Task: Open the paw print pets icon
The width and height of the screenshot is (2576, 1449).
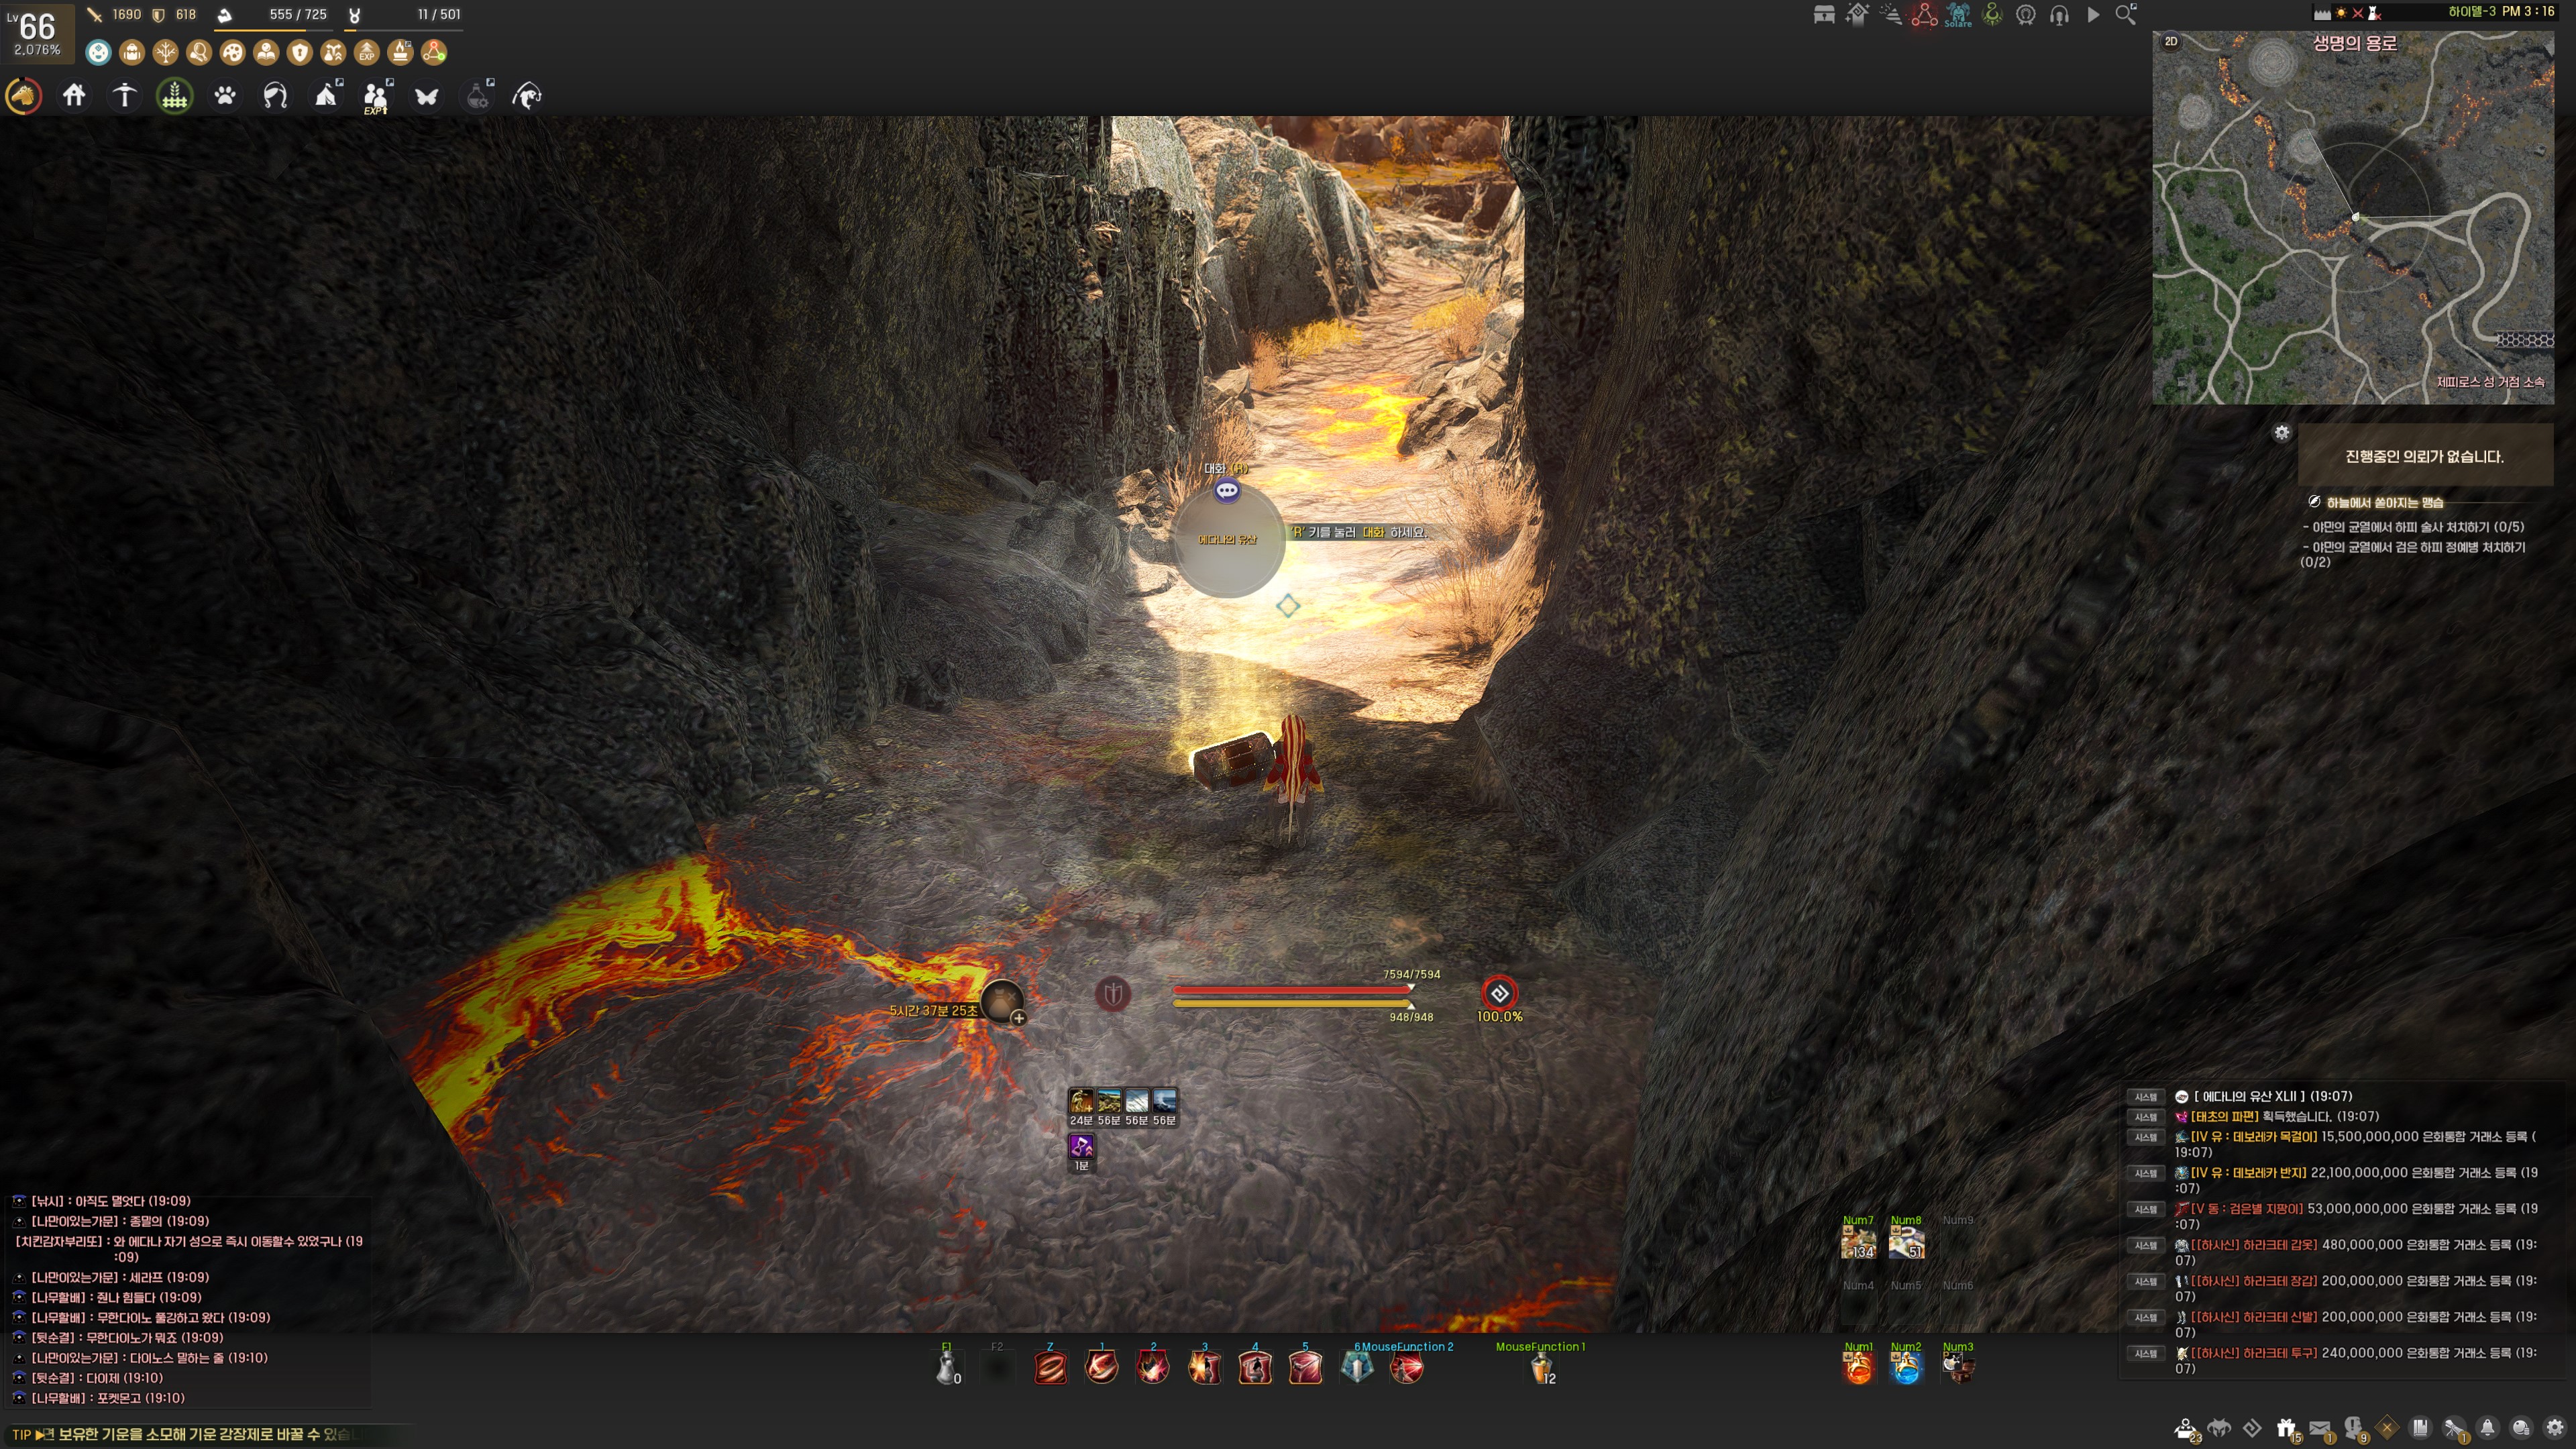Action: point(225,96)
